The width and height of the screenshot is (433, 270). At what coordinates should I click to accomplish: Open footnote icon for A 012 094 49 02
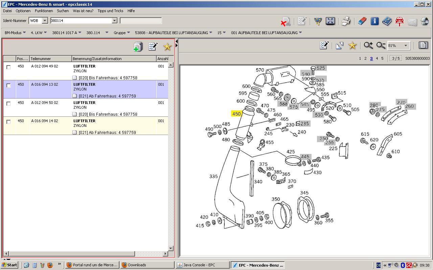click(75, 78)
